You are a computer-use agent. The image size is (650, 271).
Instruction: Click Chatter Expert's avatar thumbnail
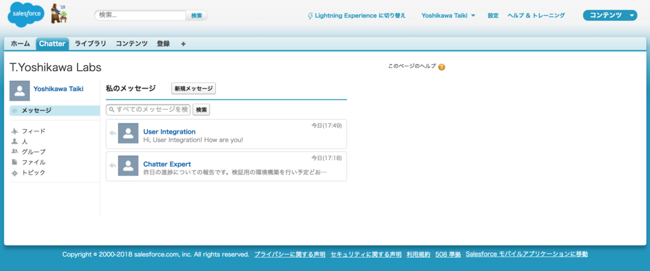click(x=128, y=166)
